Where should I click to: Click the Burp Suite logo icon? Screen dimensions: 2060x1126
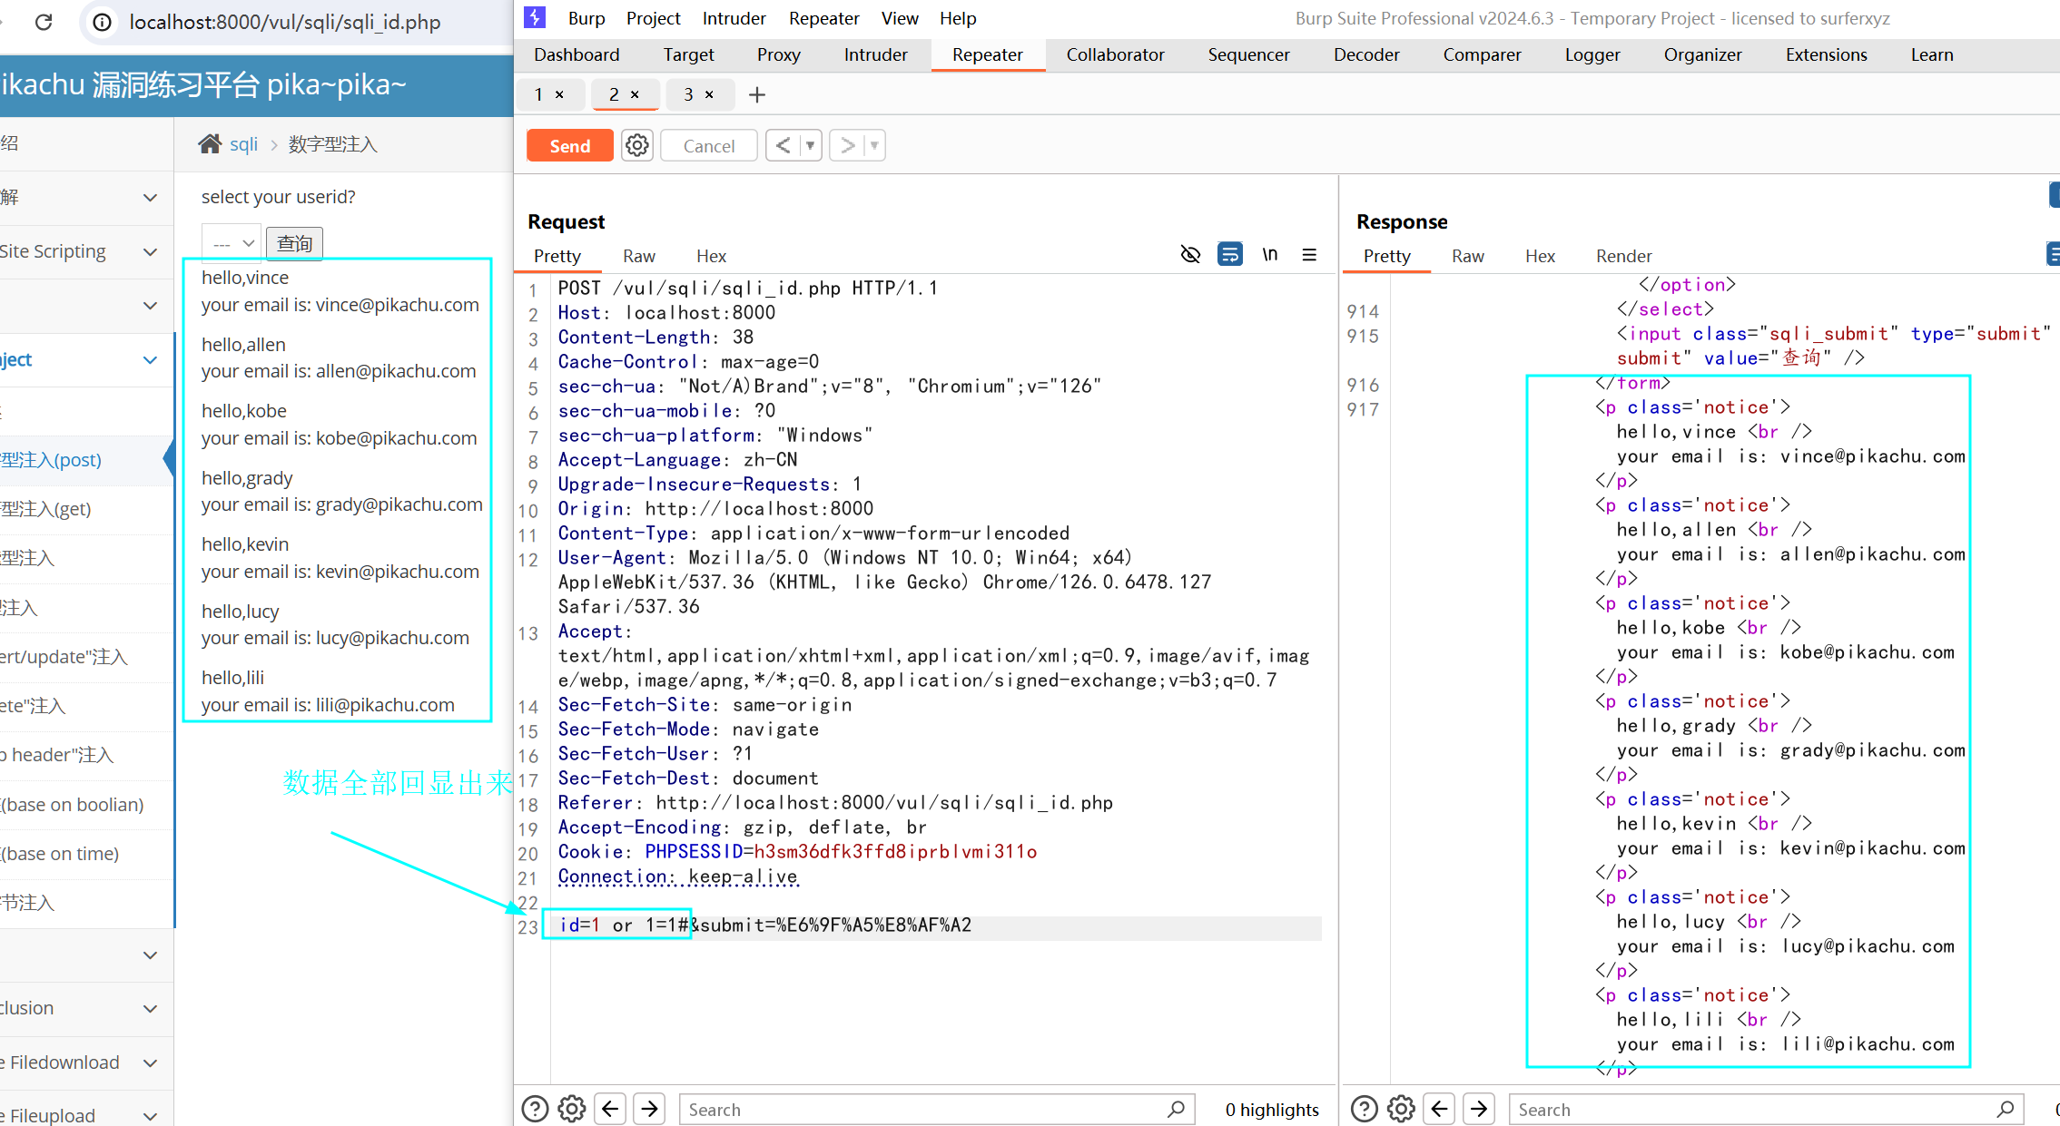coord(536,17)
